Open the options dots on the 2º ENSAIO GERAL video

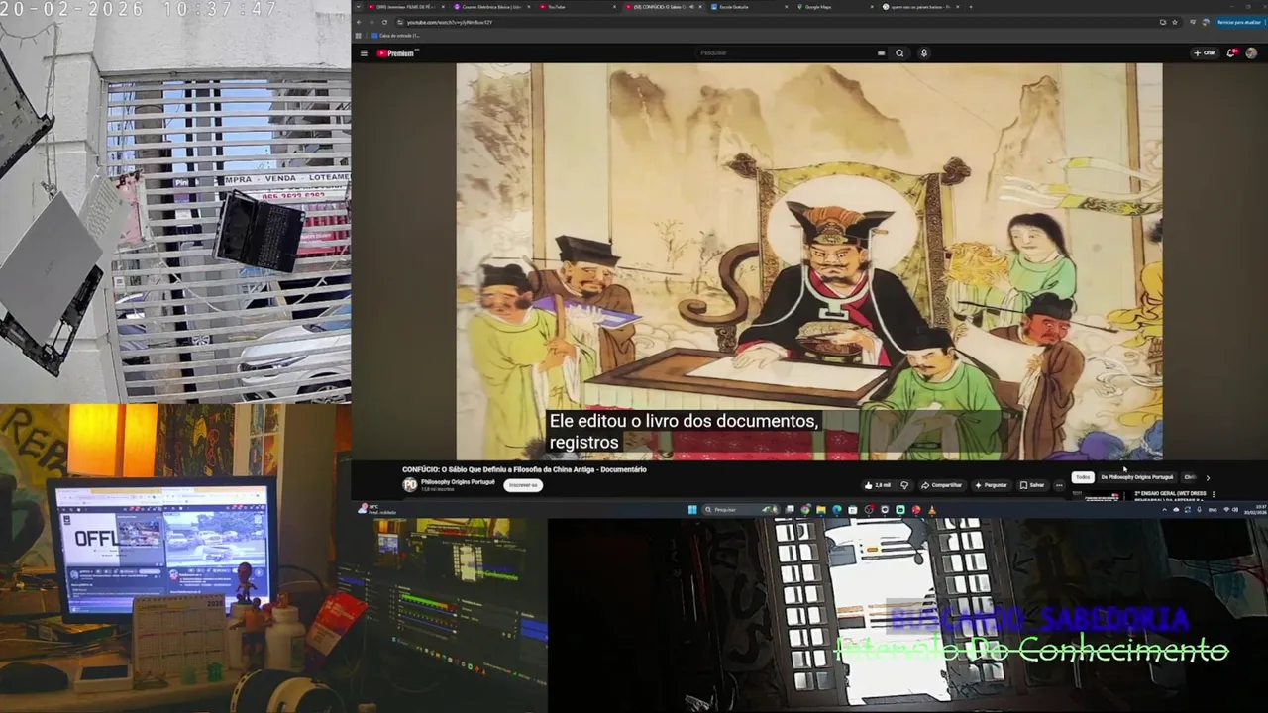pyautogui.click(x=1214, y=494)
